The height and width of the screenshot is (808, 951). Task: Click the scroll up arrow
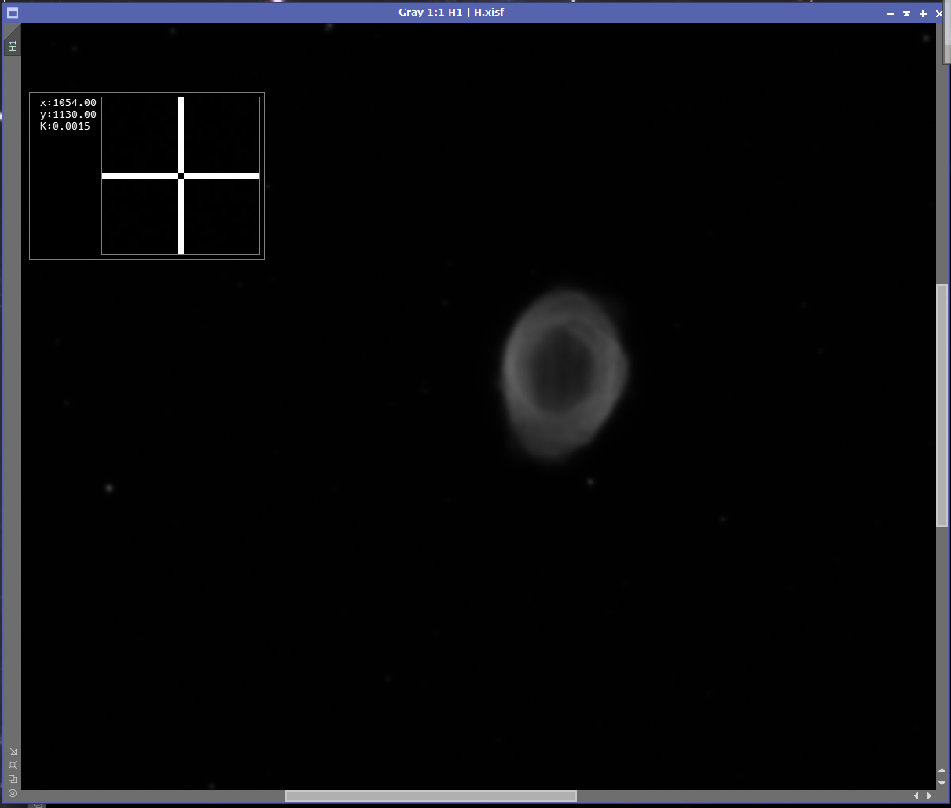(x=942, y=770)
